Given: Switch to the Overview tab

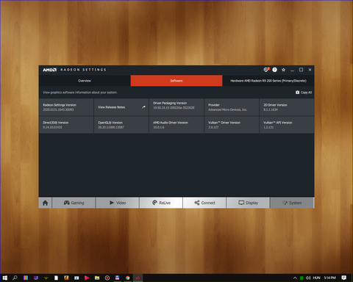Looking at the screenshot, I should [85, 81].
